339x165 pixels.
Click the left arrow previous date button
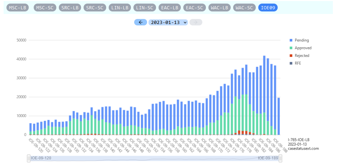pyautogui.click(x=140, y=22)
